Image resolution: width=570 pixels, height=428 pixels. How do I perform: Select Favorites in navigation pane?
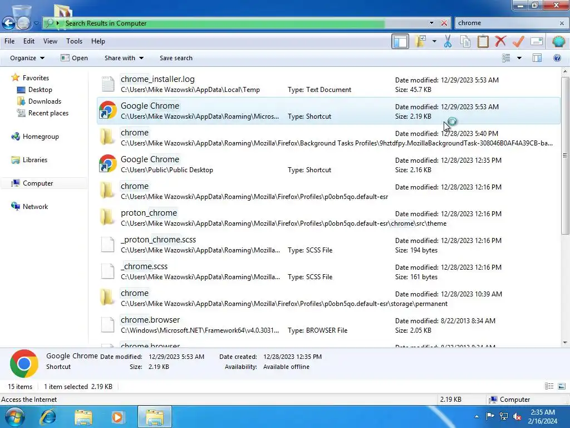tap(35, 78)
